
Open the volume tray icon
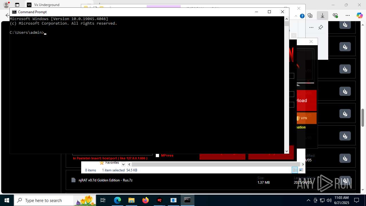[329, 200]
